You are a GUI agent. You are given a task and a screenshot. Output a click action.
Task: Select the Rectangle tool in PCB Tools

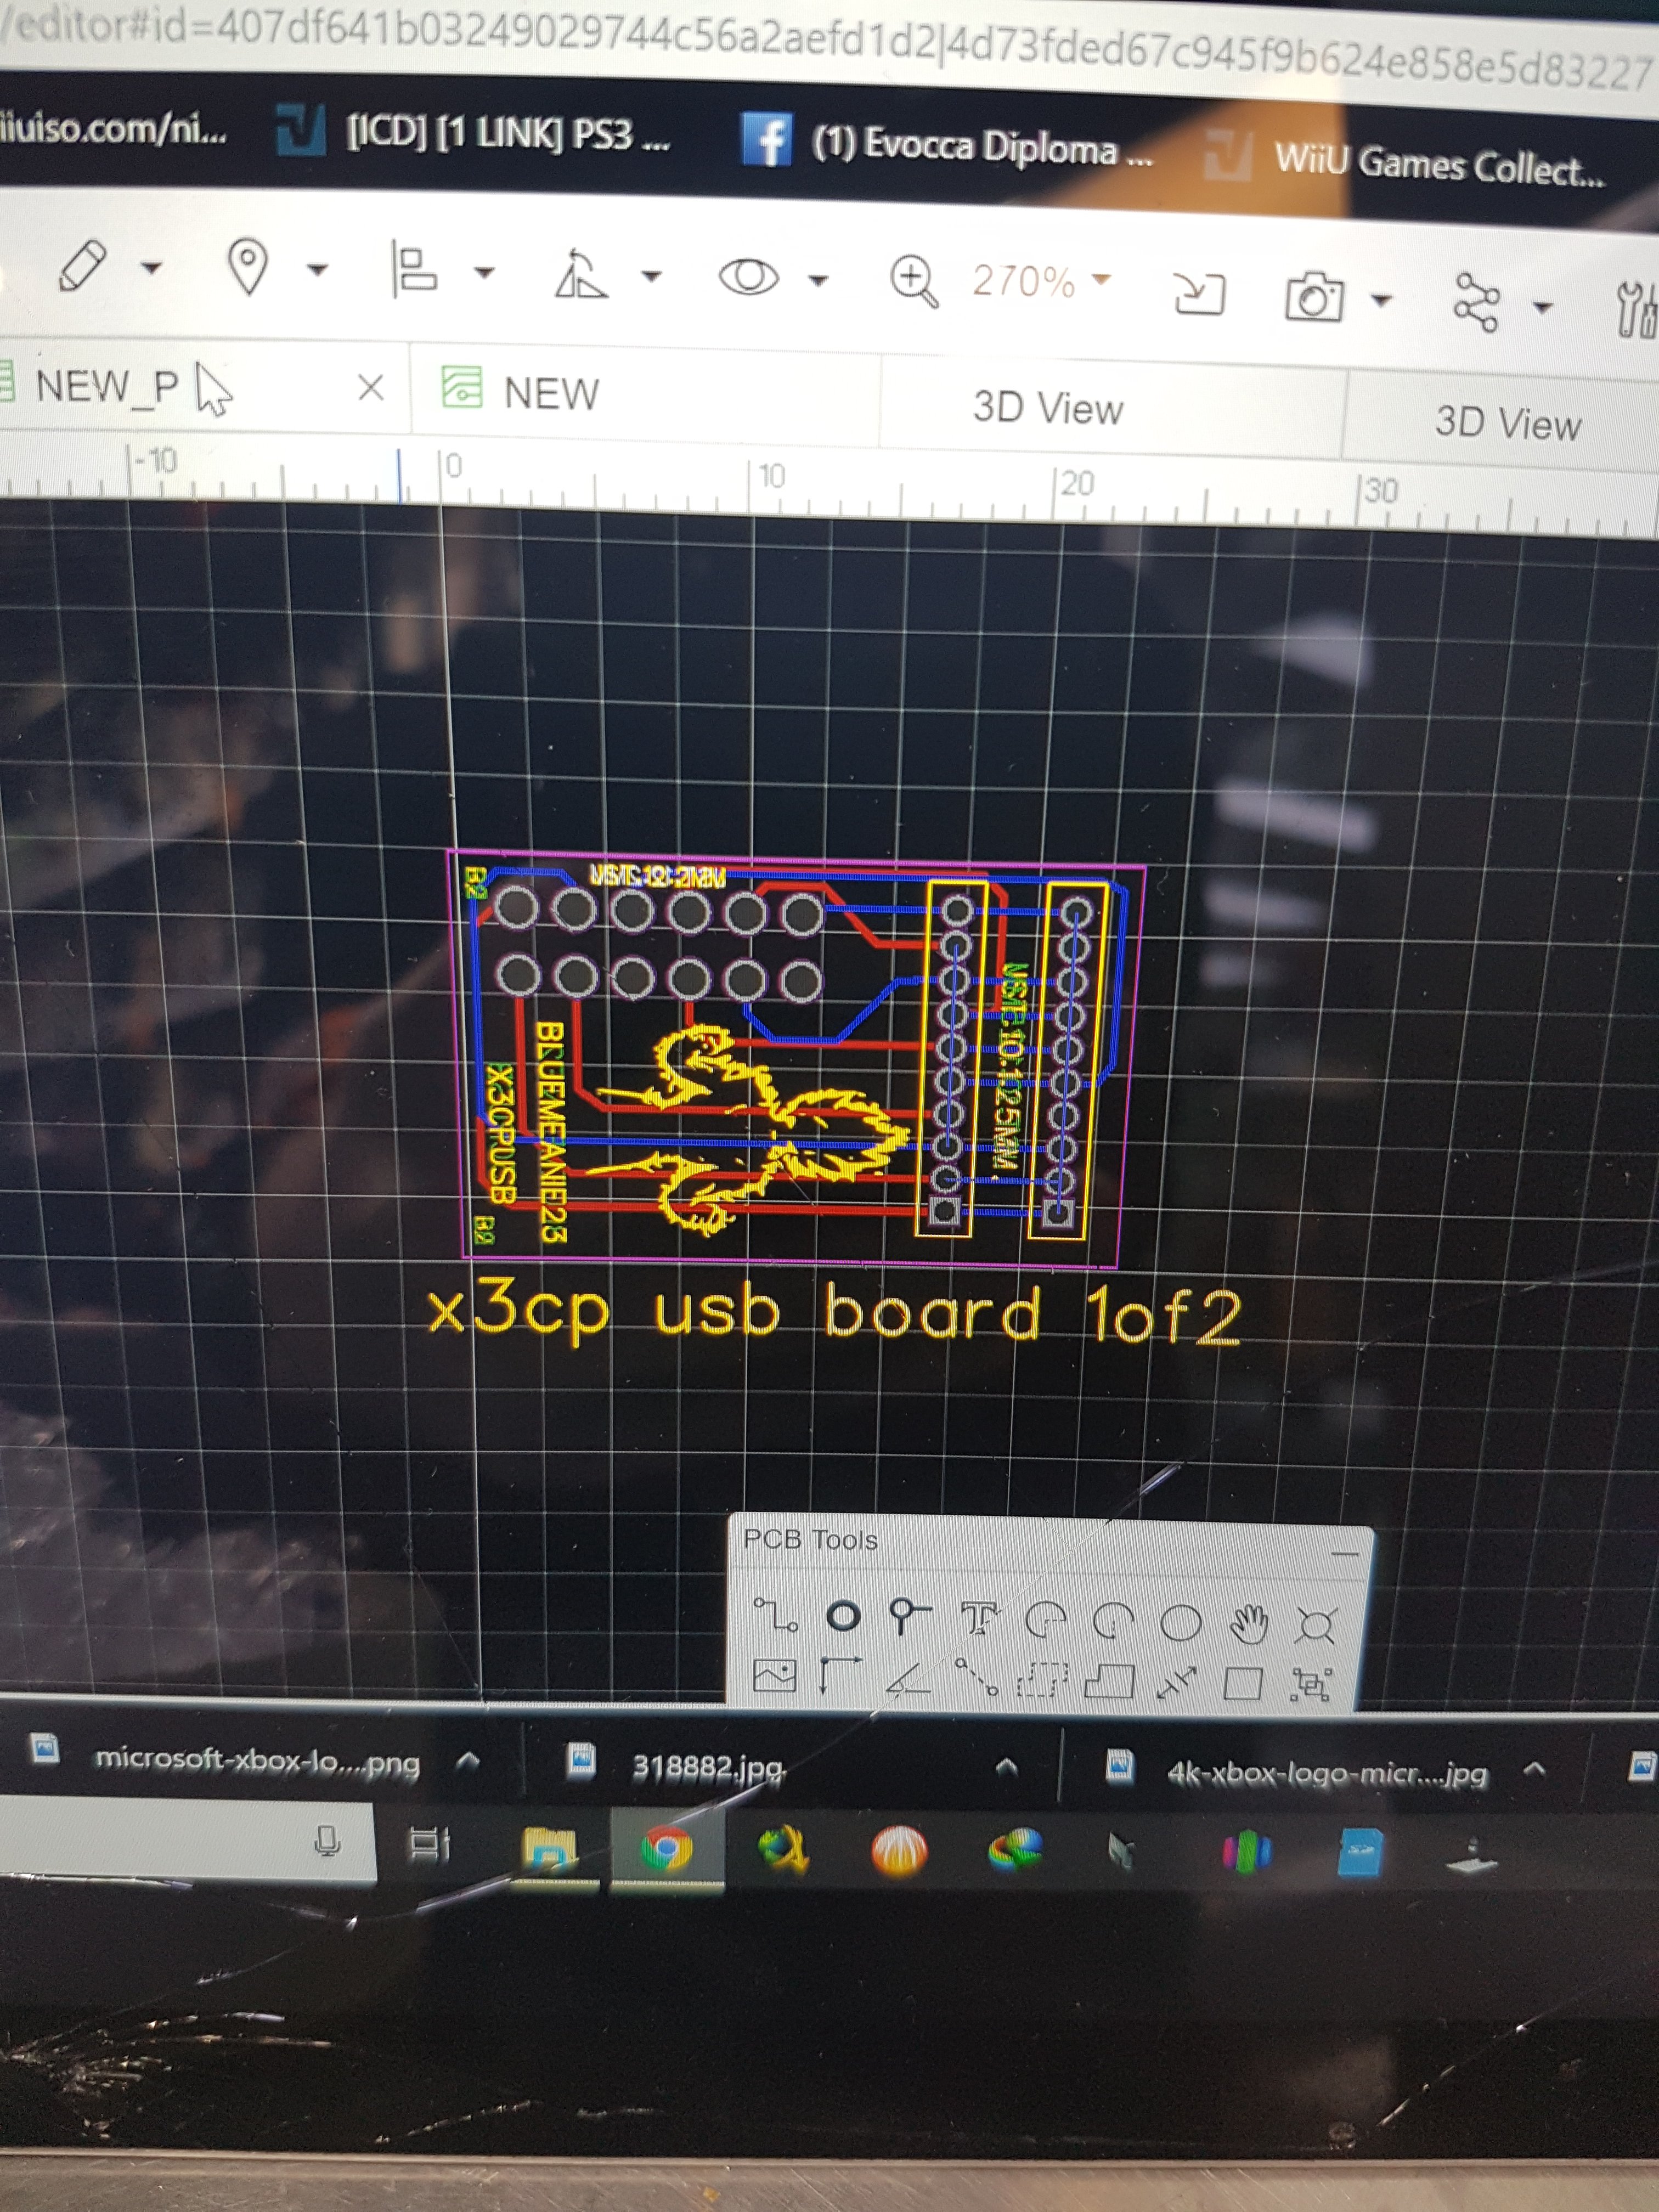(x=1242, y=1685)
